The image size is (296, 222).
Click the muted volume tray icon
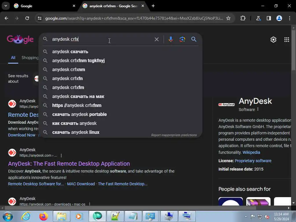(267, 217)
